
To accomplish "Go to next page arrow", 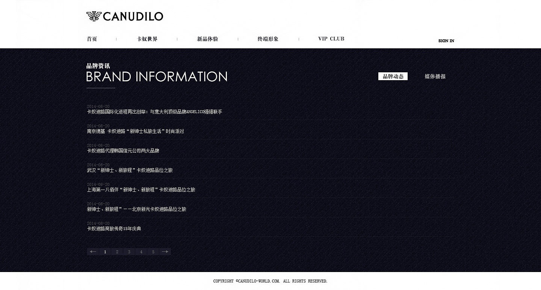I will point(165,252).
